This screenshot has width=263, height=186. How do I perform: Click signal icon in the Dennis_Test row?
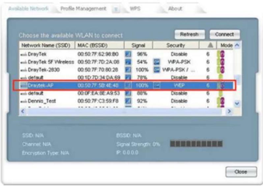click(x=128, y=101)
